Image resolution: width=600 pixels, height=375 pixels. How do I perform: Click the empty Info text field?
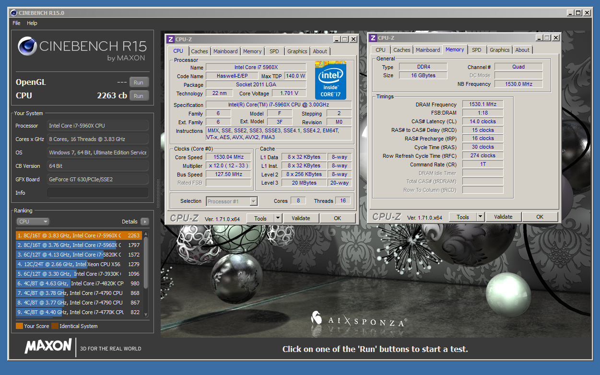pyautogui.click(x=97, y=193)
